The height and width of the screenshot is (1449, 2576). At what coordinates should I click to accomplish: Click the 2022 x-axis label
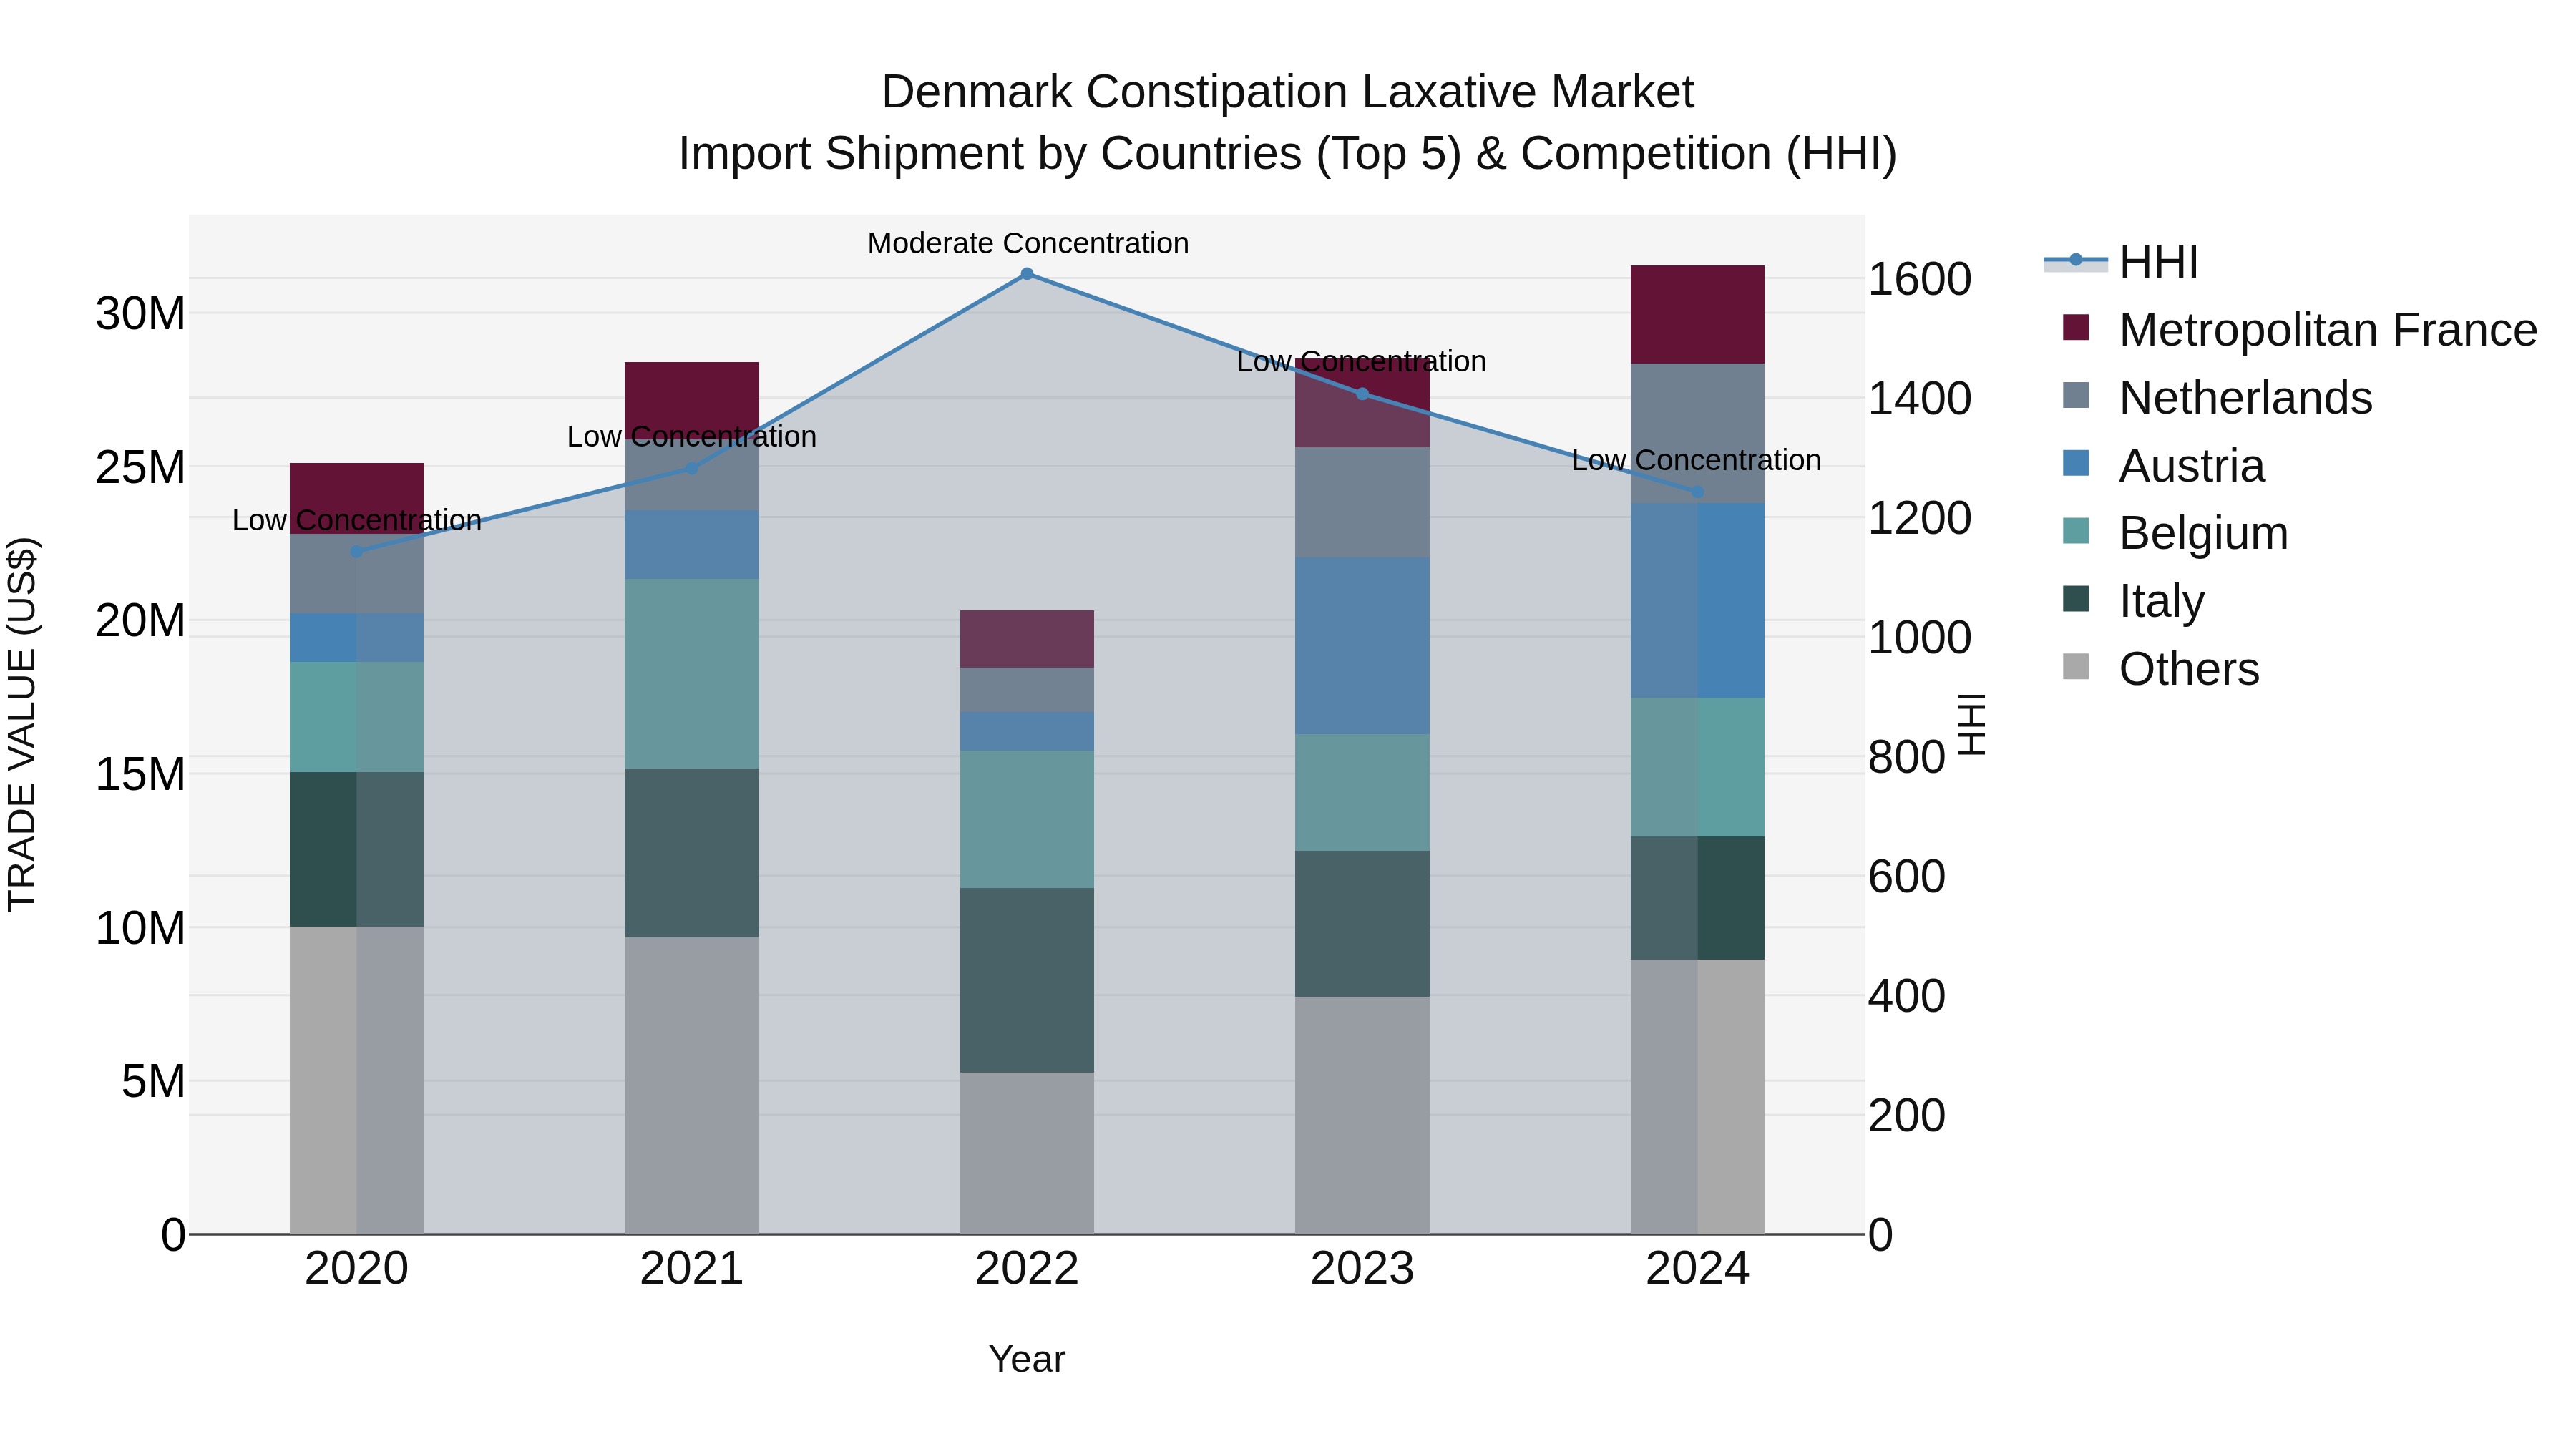1027,1269
